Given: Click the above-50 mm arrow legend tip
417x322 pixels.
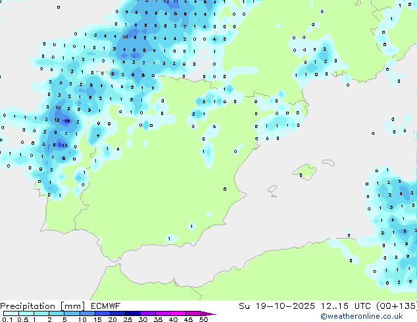Looking at the screenshot, I should pos(208,313).
